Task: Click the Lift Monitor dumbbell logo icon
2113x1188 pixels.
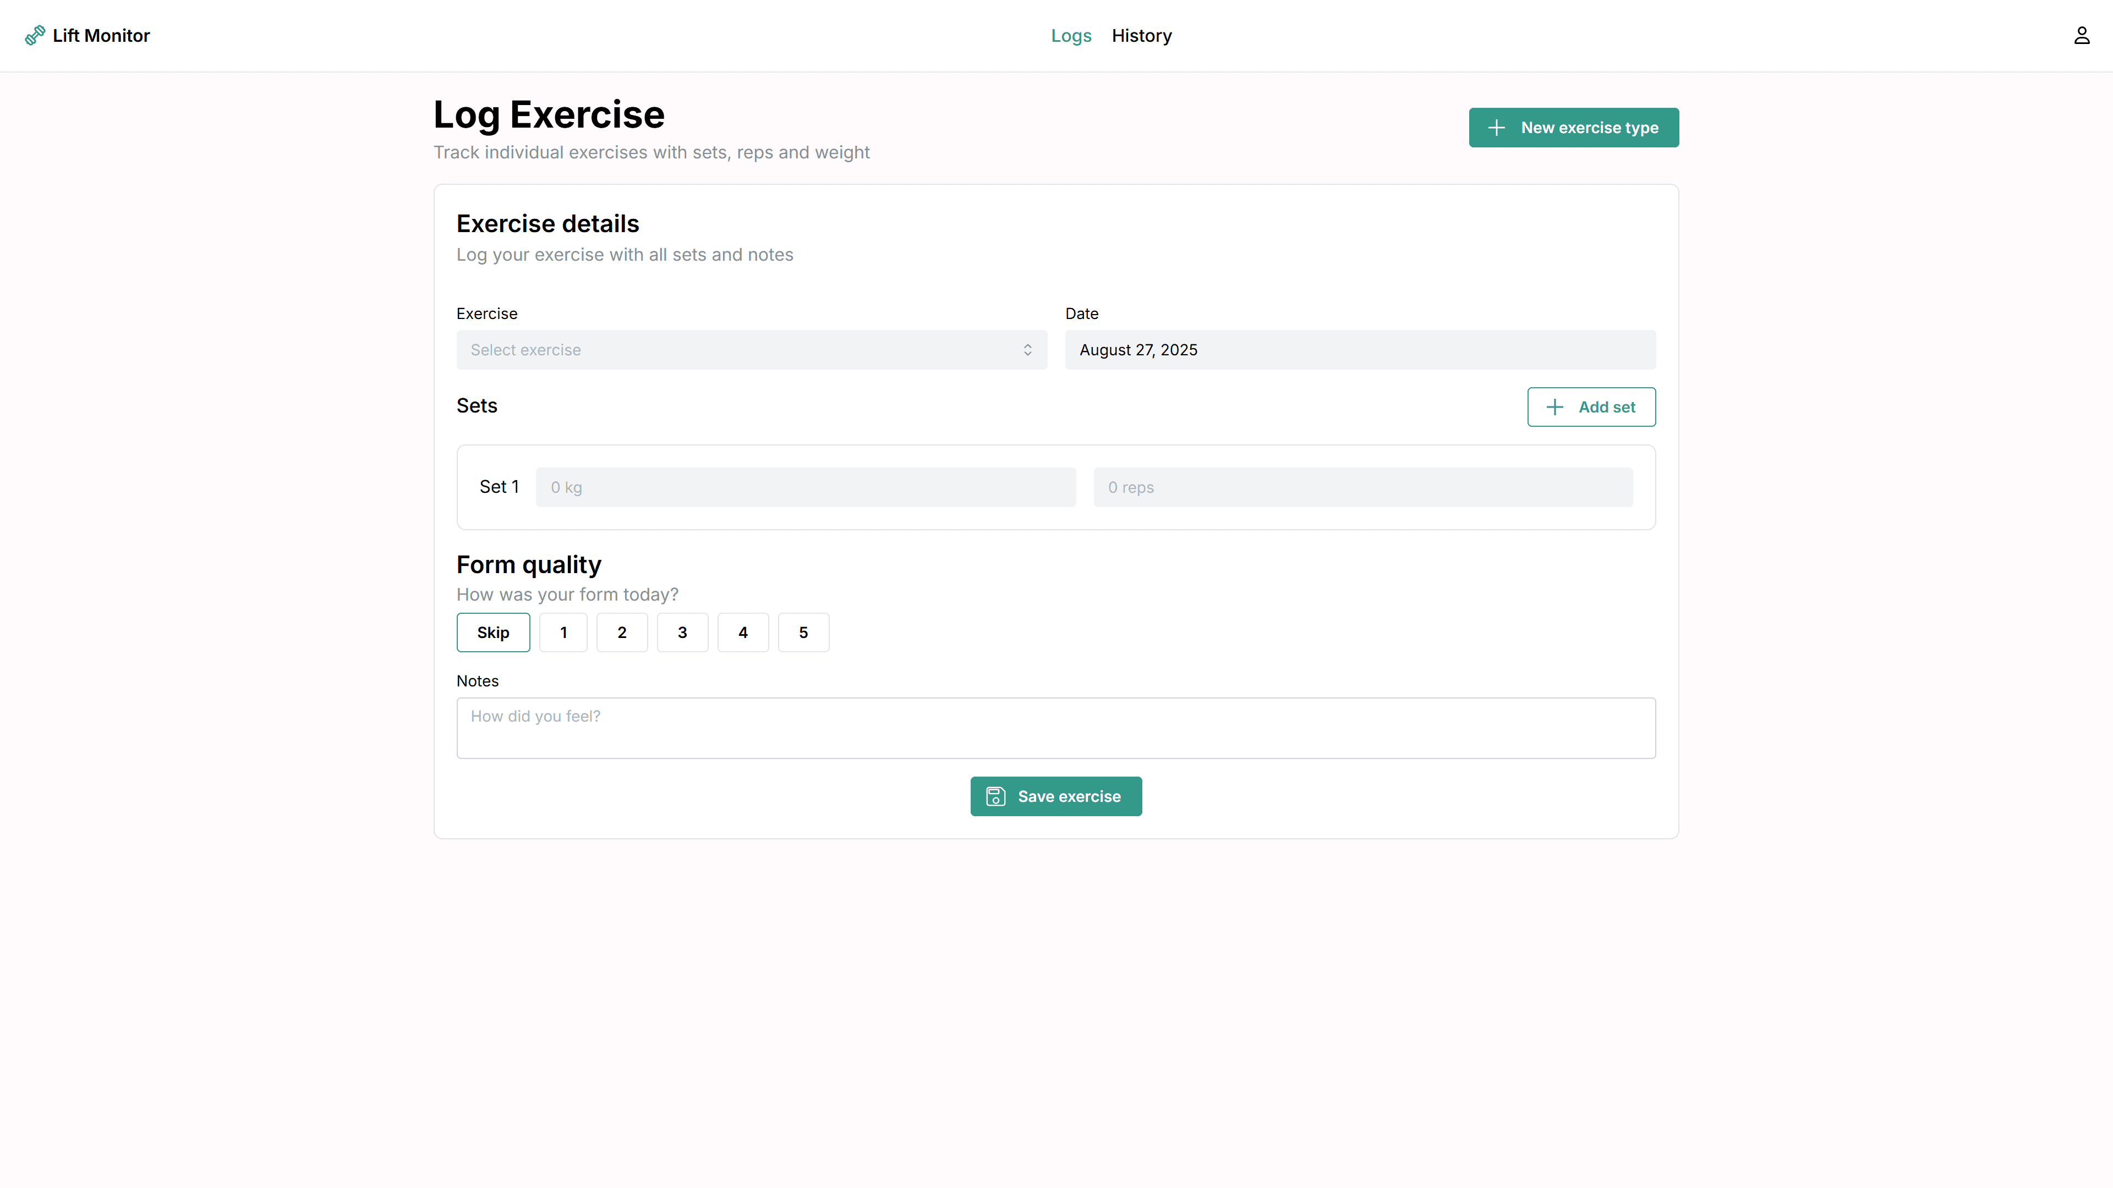Action: (x=35, y=35)
